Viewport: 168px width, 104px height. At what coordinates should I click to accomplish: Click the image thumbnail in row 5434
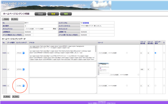tap(103, 69)
